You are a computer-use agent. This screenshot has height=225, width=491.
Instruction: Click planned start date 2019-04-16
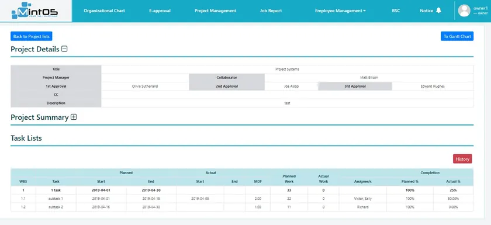pyautogui.click(x=101, y=207)
